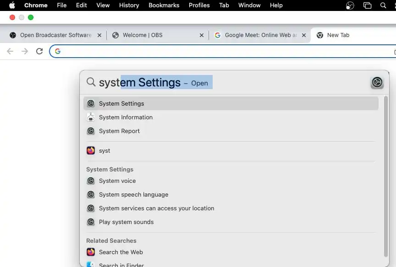Click the screen mirroring menu bar icon
This screenshot has height=267, width=396.
[x=367, y=5]
